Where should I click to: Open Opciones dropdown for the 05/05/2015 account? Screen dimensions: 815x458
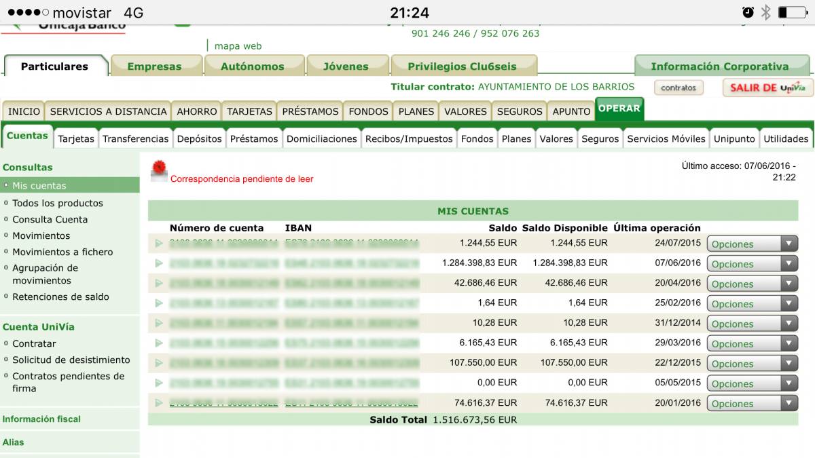pyautogui.click(x=752, y=383)
